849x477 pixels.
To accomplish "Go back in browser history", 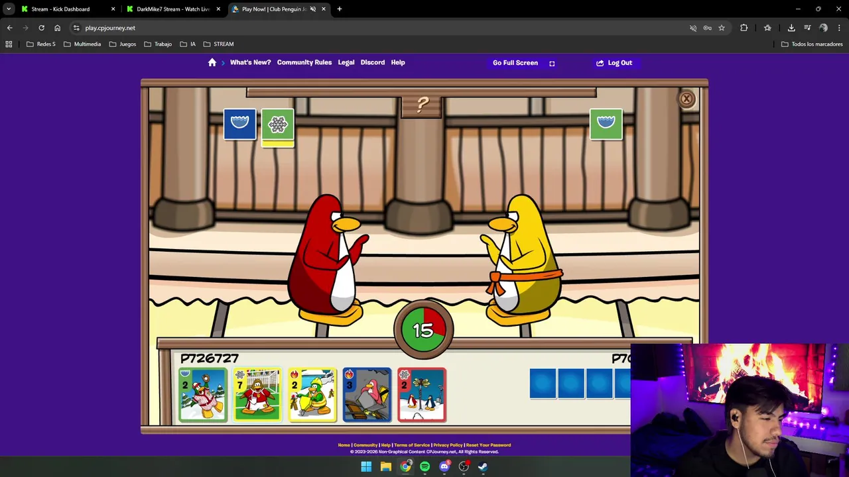I will point(10,28).
